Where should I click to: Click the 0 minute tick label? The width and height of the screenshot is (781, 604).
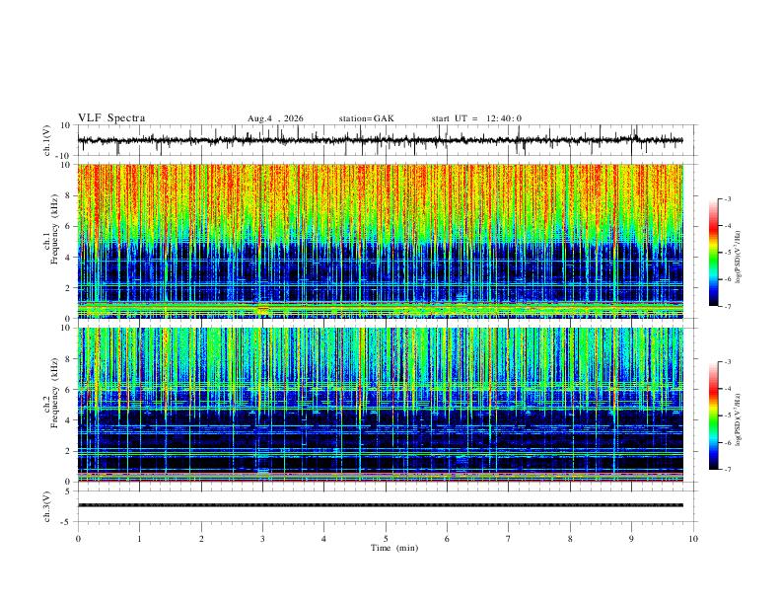78,539
